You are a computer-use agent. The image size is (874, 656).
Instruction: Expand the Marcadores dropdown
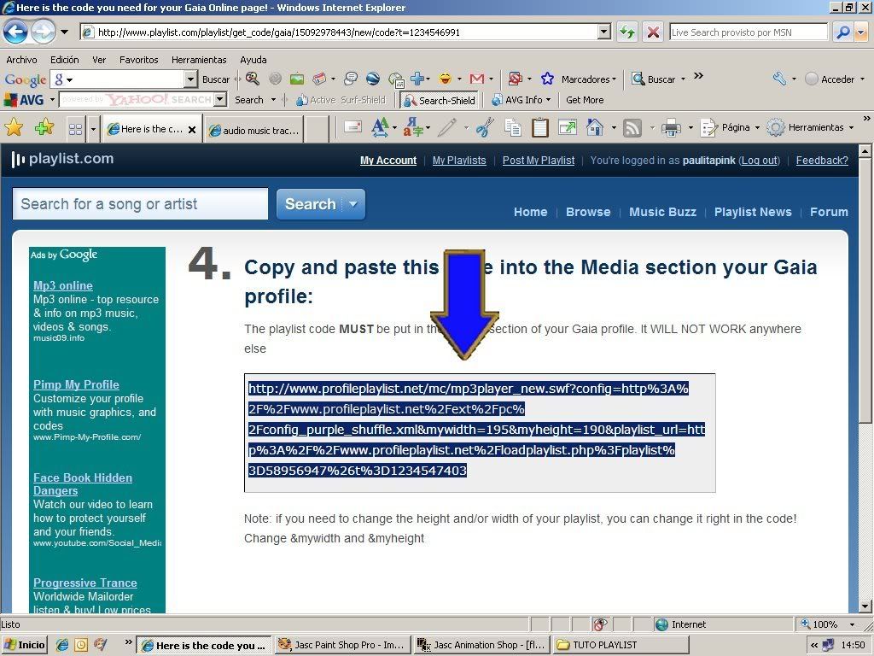click(x=614, y=79)
